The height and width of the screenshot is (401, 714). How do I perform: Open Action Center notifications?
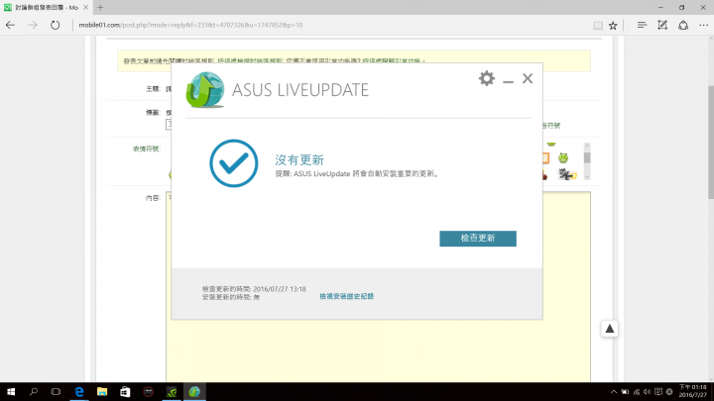coord(658,391)
